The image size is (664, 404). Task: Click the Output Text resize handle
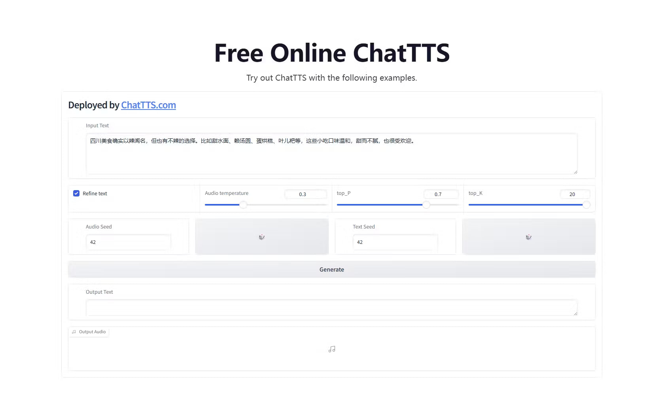click(575, 313)
